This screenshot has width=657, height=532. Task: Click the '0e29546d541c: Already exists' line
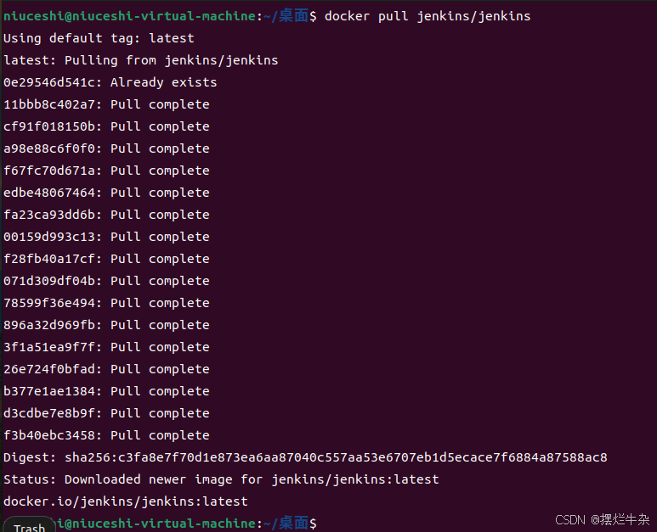pos(110,82)
